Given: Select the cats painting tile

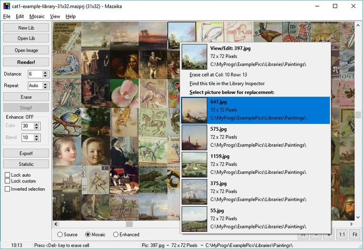Looking at the screenshot, I should click(x=124, y=180).
